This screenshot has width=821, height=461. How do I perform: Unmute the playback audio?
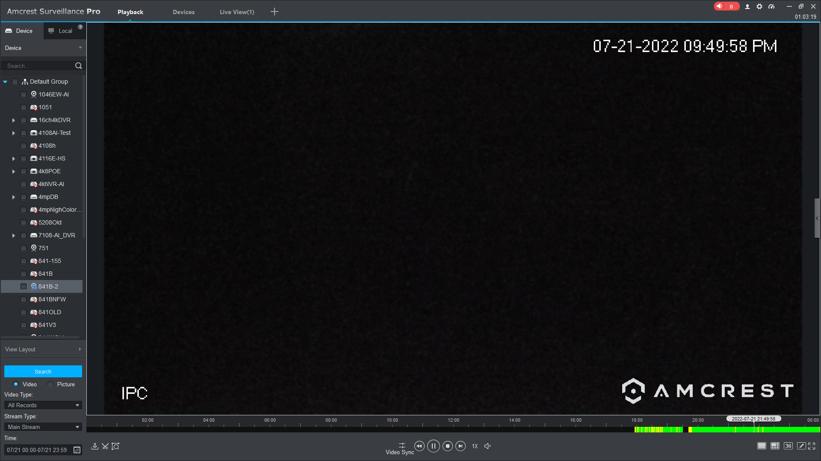point(487,446)
